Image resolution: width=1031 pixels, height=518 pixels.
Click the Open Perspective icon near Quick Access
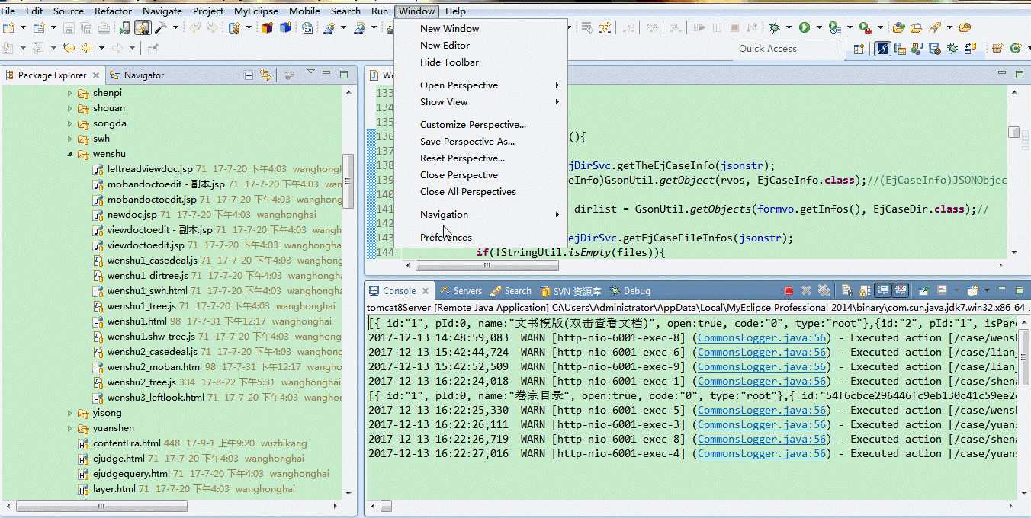point(859,48)
